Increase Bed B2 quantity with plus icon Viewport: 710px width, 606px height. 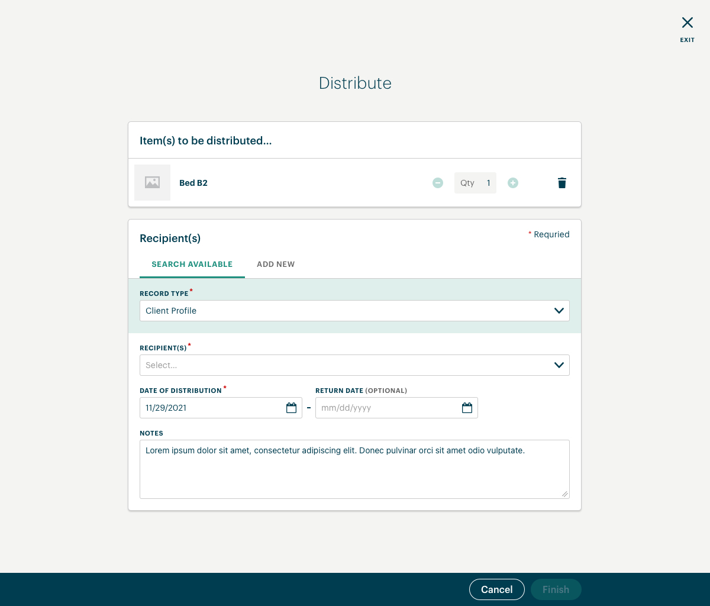(x=513, y=183)
